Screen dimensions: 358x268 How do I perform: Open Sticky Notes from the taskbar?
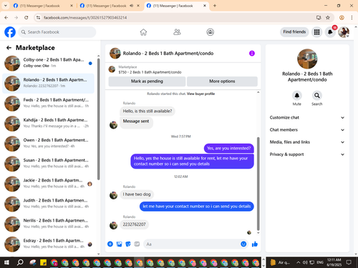coord(43,262)
